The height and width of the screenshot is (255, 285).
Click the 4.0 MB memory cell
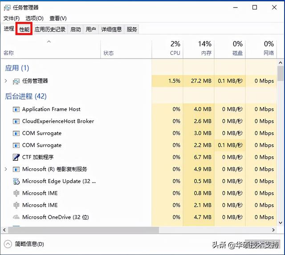pyautogui.click(x=199, y=109)
